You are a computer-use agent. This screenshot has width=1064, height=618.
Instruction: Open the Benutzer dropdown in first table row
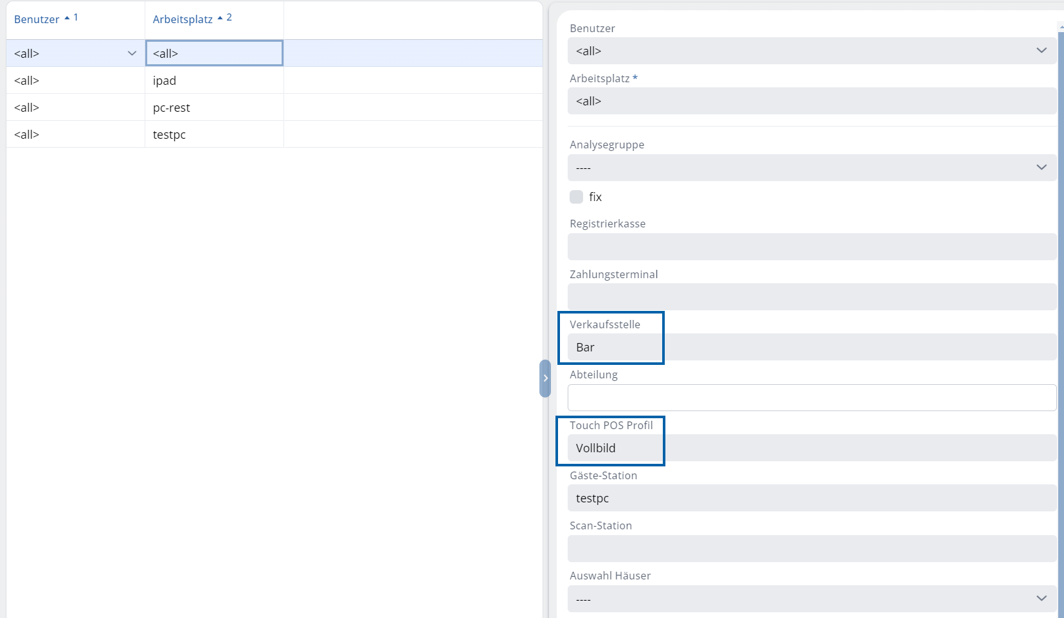point(132,53)
